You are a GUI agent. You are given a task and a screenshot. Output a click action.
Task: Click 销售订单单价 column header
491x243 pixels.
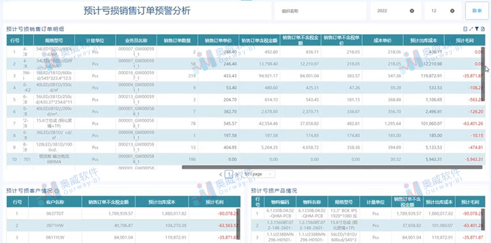(x=218, y=40)
